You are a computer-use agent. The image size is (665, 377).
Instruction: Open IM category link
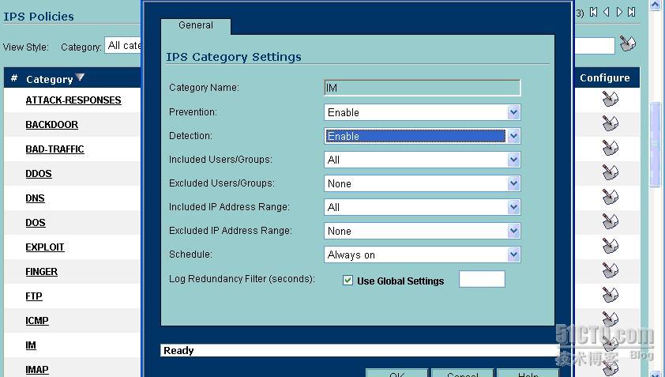click(31, 345)
